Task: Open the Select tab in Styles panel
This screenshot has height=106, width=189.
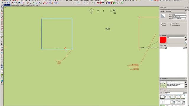Action: [162, 90]
